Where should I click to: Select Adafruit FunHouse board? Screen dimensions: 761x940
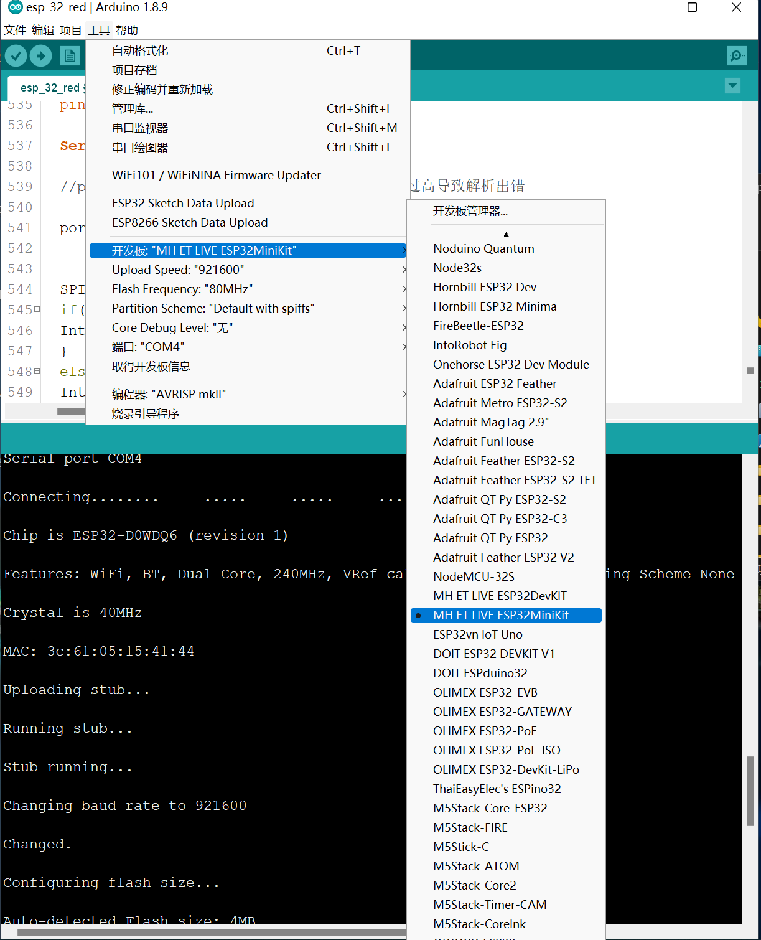coord(506,442)
